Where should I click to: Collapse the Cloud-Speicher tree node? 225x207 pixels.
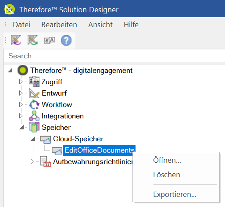(x=33, y=139)
